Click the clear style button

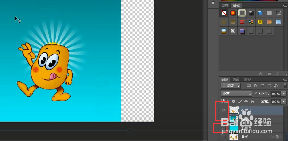click(x=261, y=74)
